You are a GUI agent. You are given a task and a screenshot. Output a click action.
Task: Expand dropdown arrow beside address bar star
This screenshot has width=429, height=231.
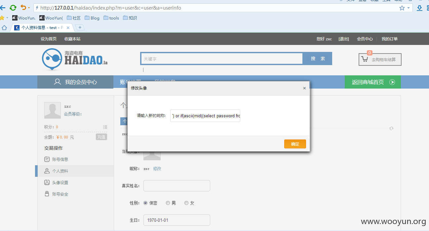click(409, 8)
